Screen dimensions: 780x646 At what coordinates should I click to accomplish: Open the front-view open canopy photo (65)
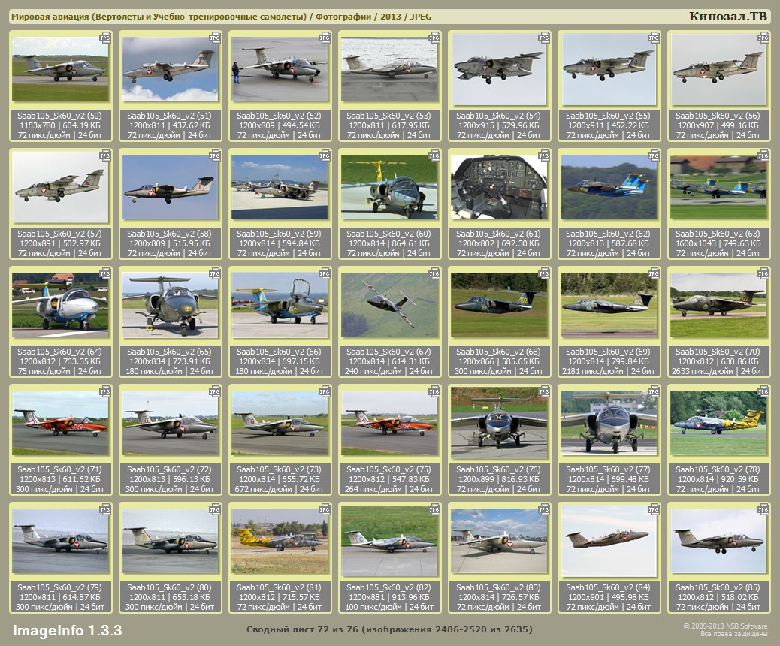click(x=170, y=305)
